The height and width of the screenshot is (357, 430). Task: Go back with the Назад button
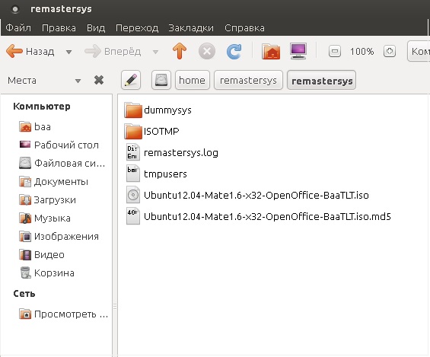click(x=30, y=51)
